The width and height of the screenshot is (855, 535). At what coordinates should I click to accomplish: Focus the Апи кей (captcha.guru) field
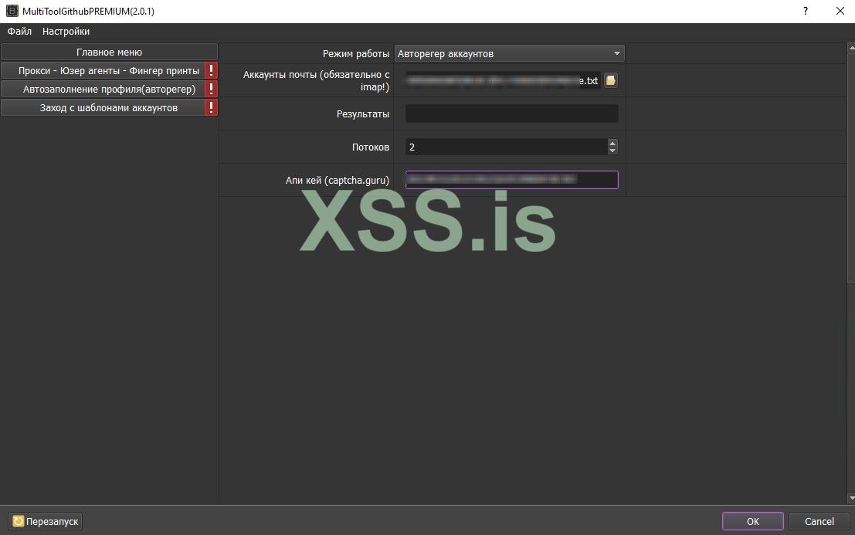click(511, 180)
